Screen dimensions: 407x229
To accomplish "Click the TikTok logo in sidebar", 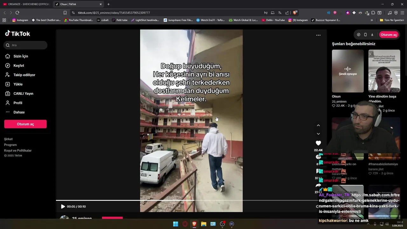I will coord(17,33).
